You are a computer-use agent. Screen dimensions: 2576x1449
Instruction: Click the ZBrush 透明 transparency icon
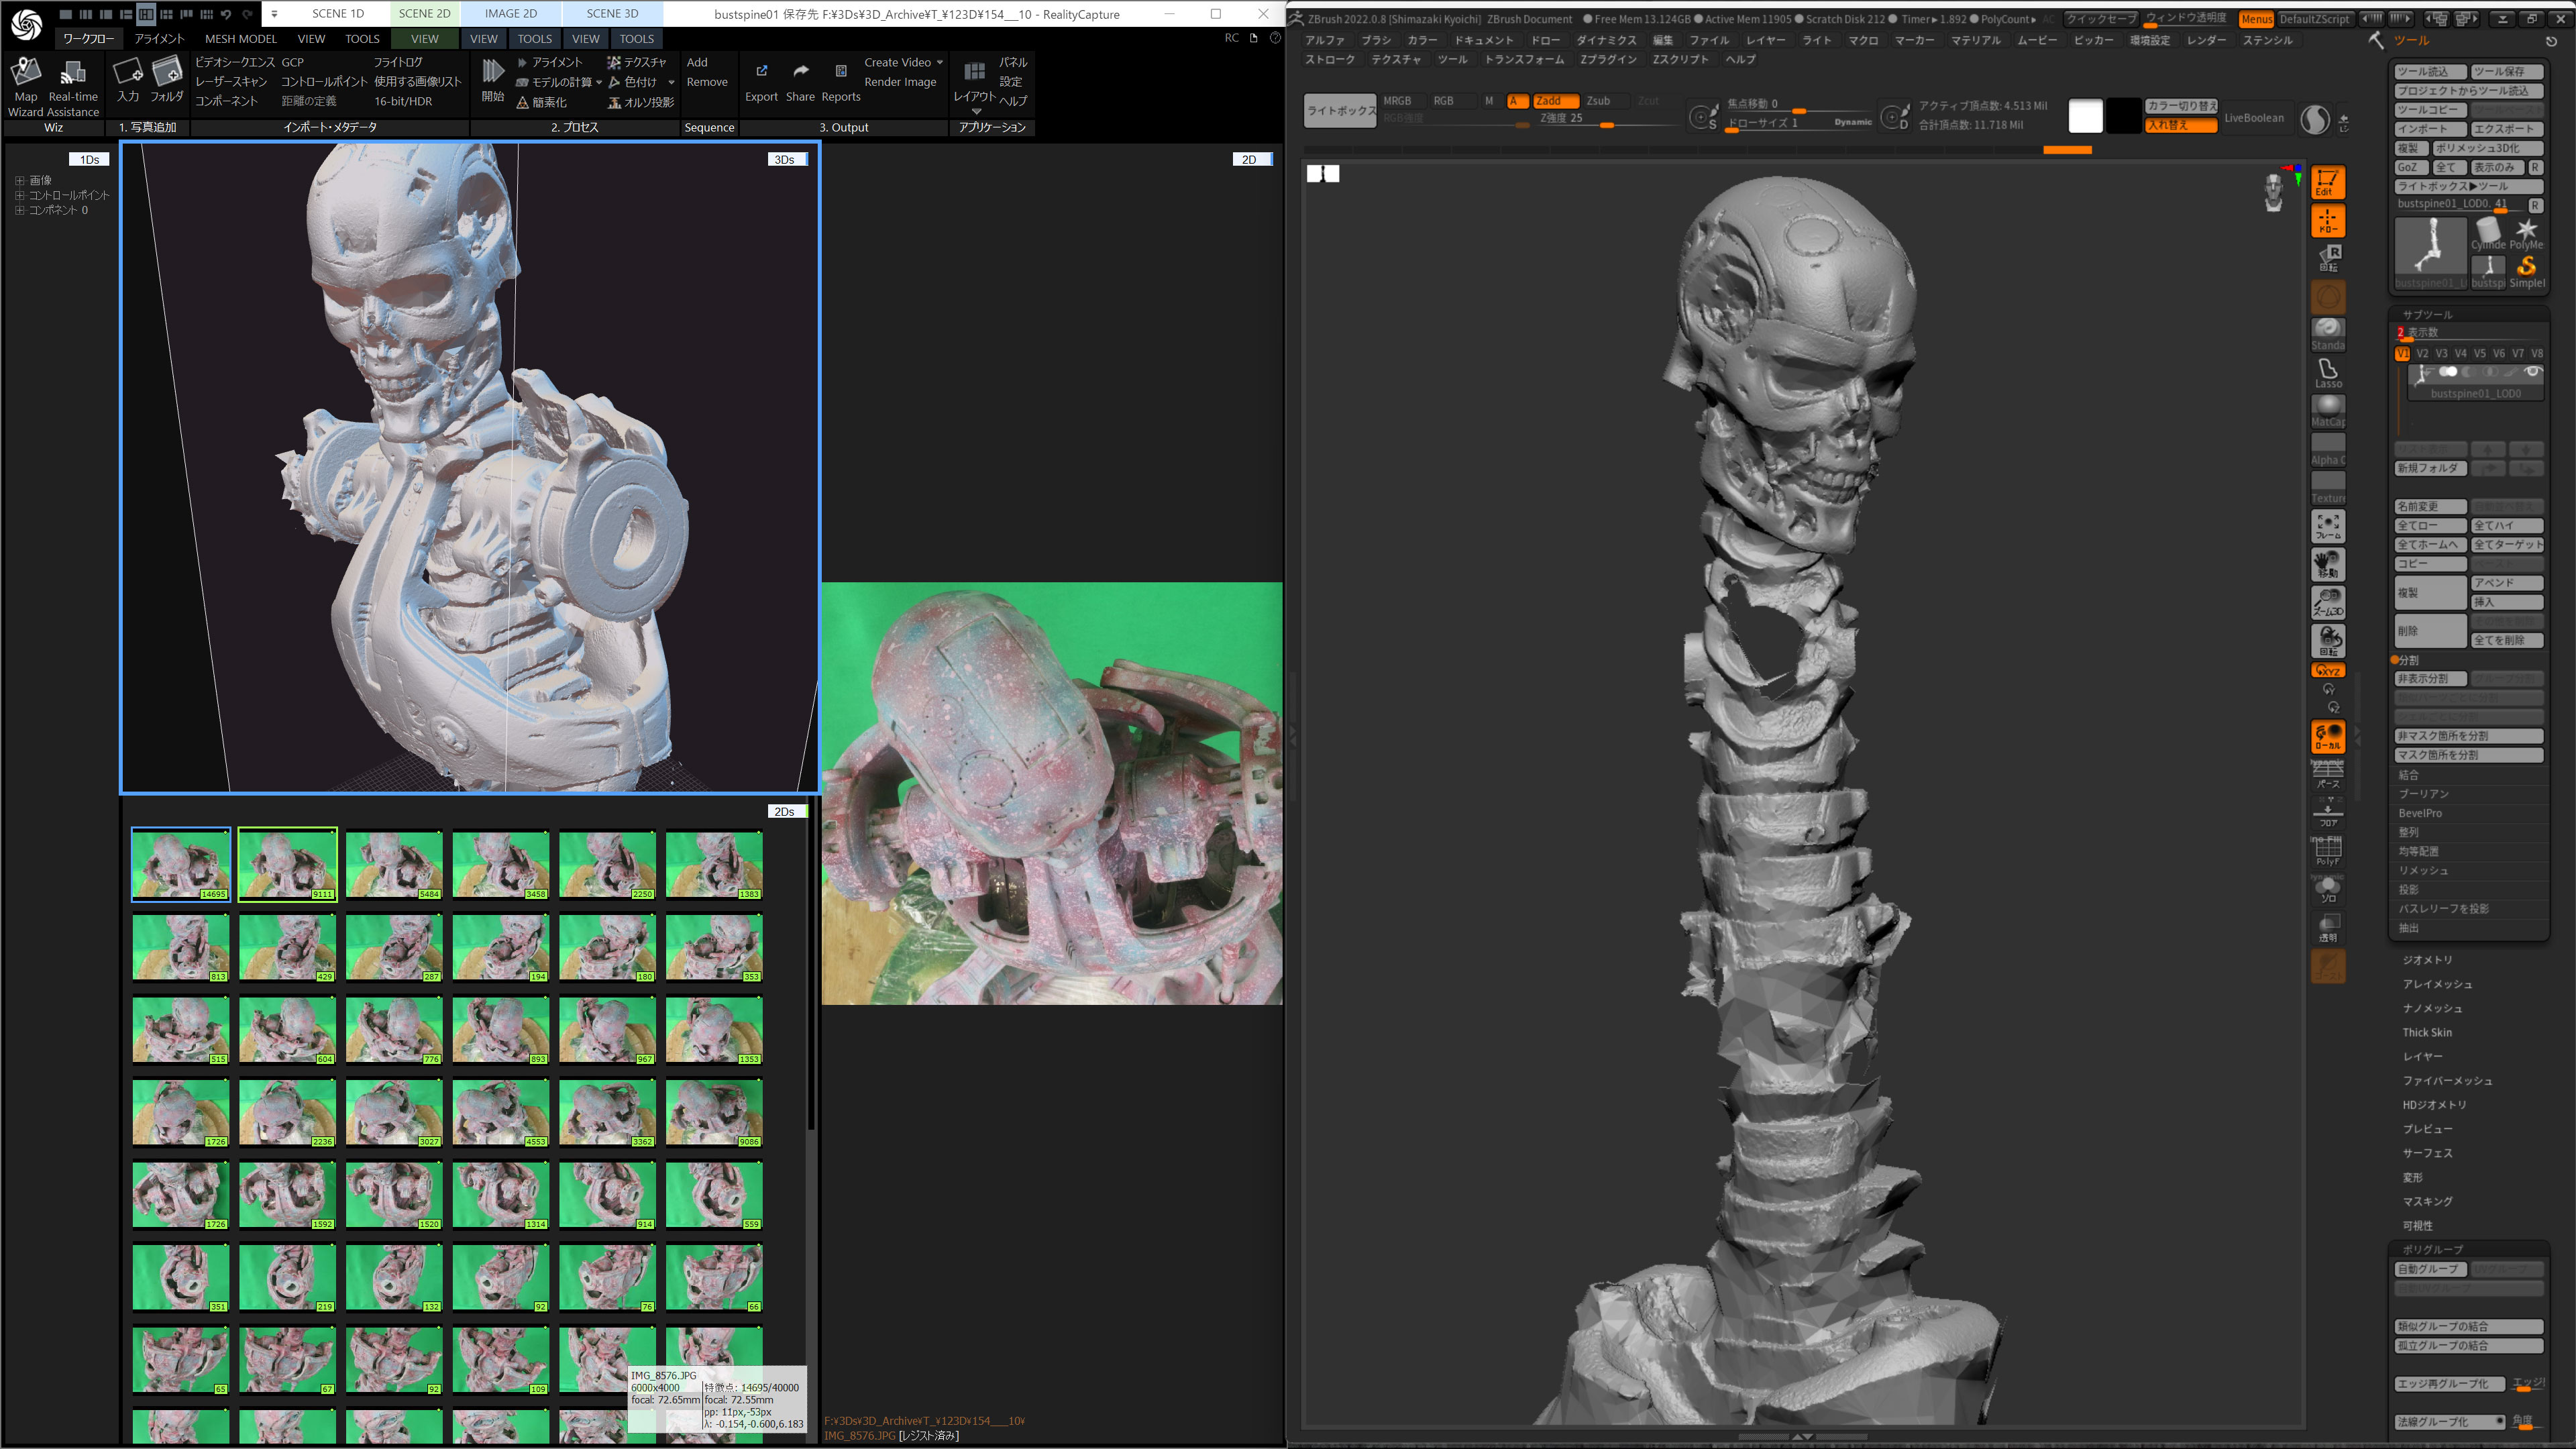[2328, 927]
